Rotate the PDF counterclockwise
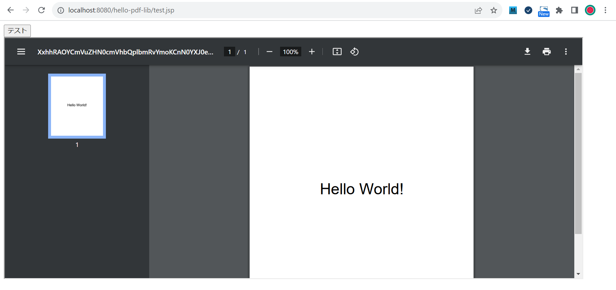 [x=355, y=52]
